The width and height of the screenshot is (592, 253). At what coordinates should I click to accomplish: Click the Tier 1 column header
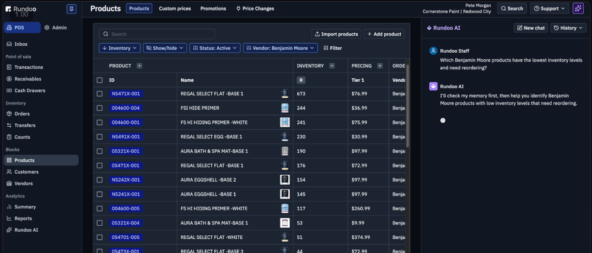click(358, 80)
